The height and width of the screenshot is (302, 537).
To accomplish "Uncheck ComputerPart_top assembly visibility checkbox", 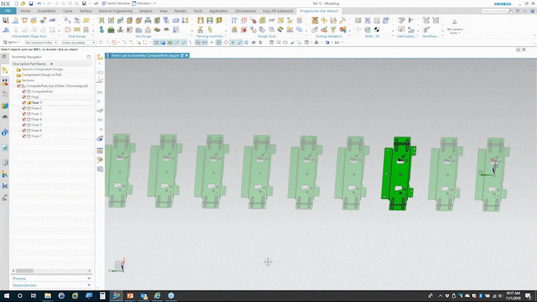I will (19, 86).
